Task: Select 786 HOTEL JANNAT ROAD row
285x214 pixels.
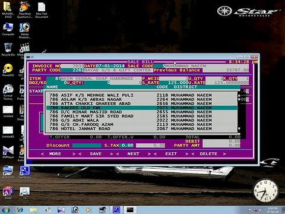Action: pyautogui.click(x=142, y=128)
